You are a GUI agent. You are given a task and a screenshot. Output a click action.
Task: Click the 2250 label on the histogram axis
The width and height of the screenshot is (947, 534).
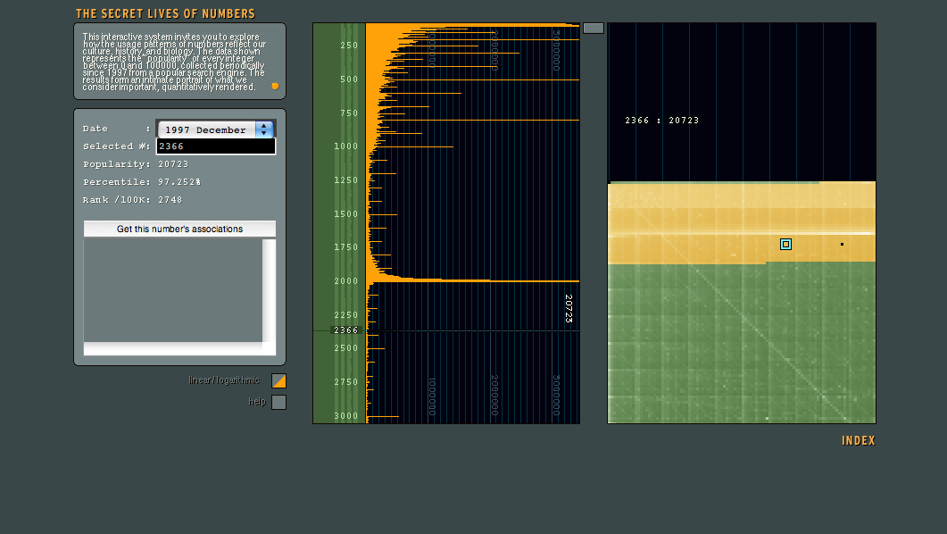(345, 314)
